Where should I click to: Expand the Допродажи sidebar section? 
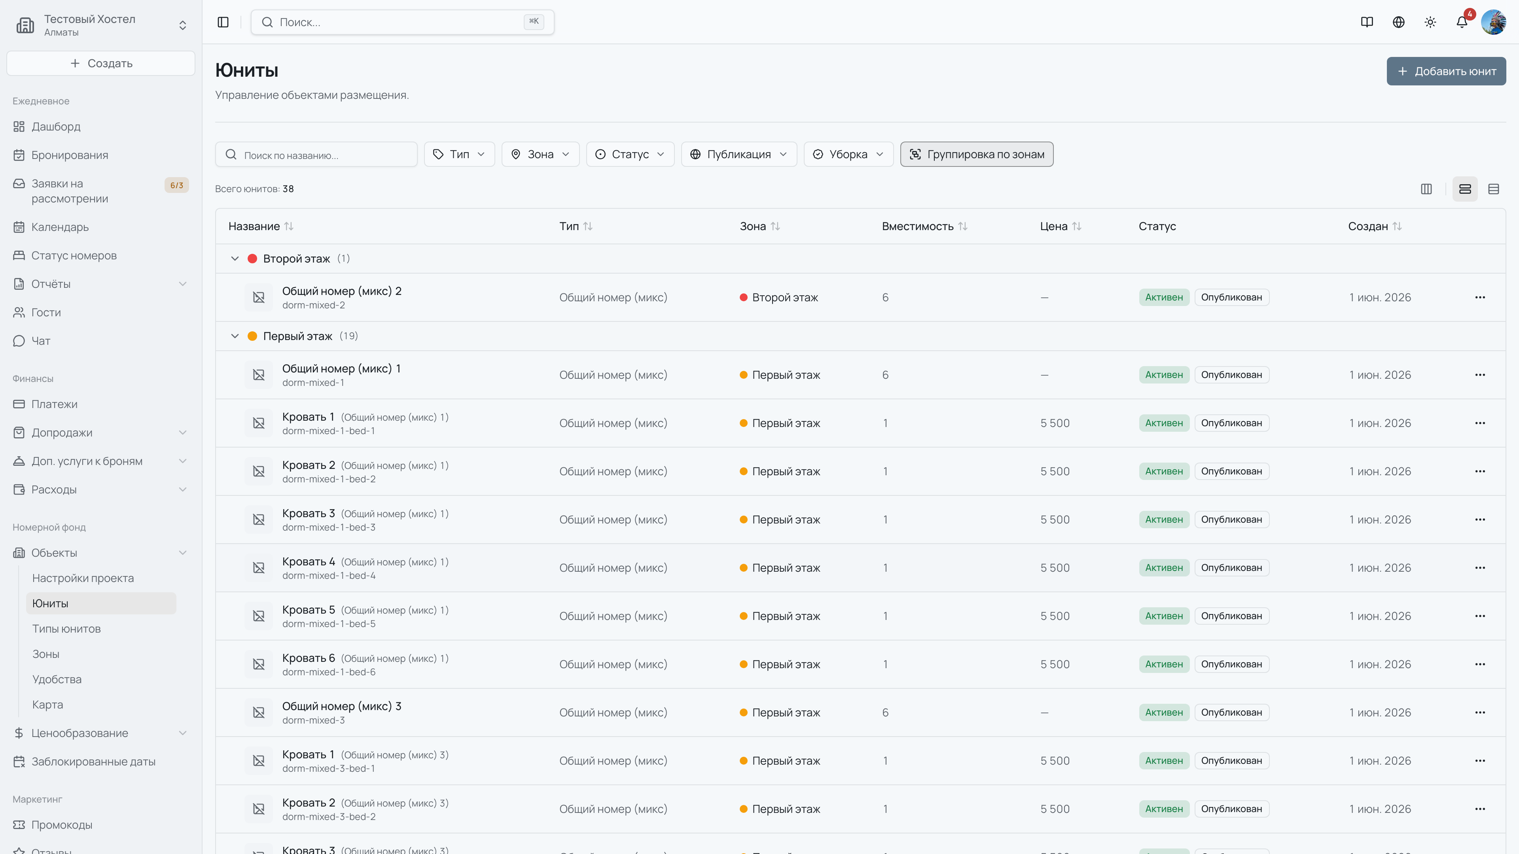(x=101, y=433)
